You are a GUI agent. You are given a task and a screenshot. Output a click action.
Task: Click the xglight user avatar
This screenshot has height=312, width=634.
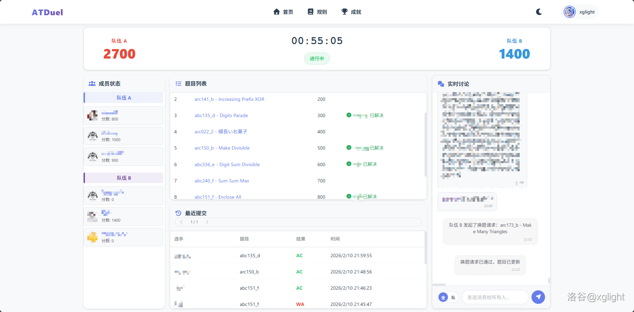(x=570, y=12)
